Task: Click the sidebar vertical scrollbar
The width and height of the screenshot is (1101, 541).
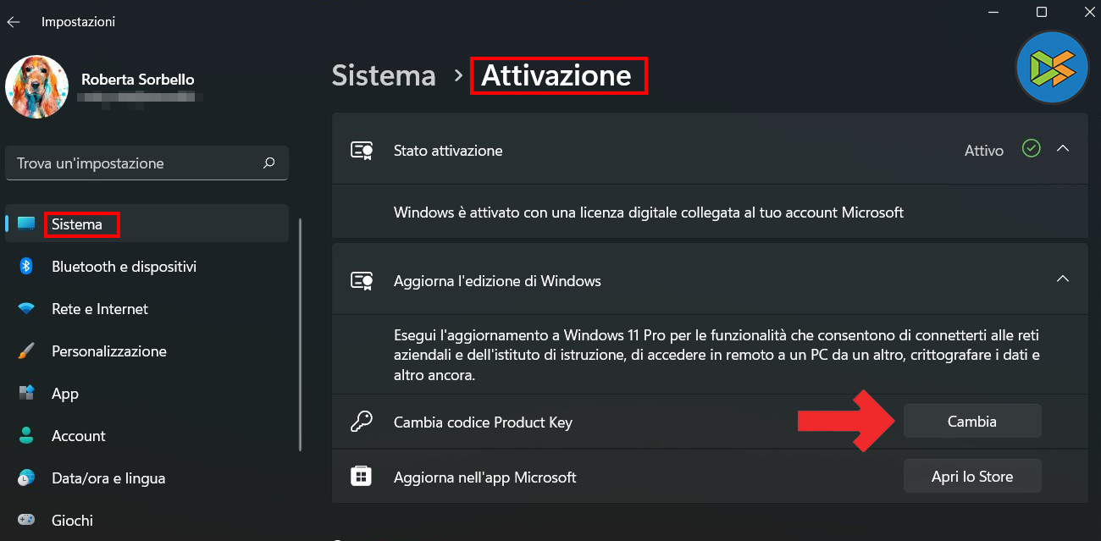Action: [x=301, y=334]
